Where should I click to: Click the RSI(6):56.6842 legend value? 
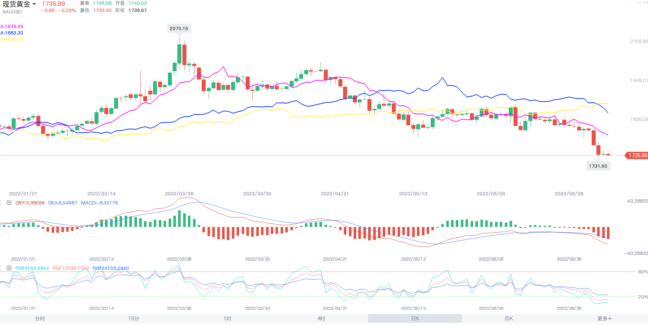[32, 268]
